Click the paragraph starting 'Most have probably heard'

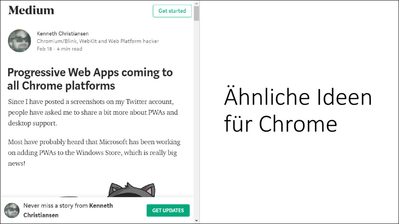tap(94, 152)
